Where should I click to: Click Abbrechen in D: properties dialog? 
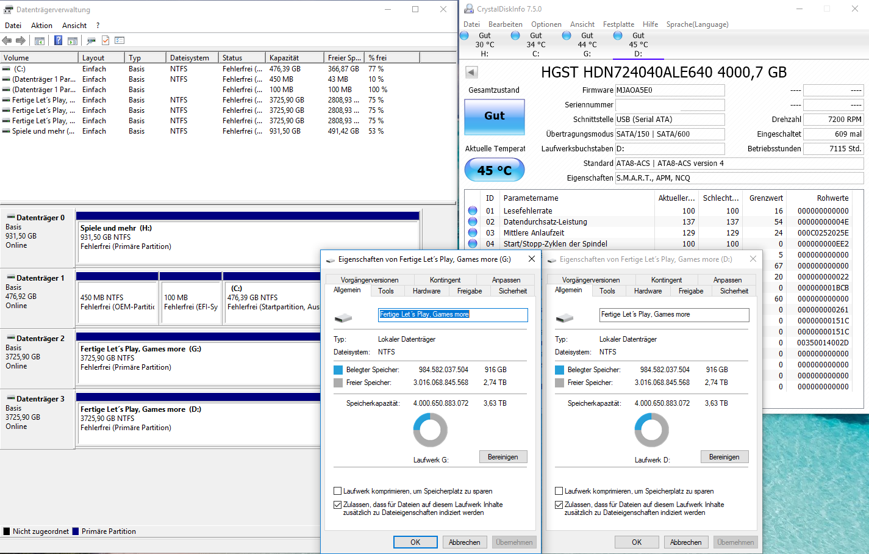[686, 542]
